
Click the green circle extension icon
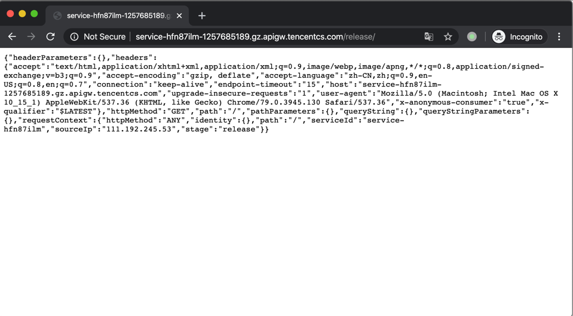pyautogui.click(x=471, y=36)
